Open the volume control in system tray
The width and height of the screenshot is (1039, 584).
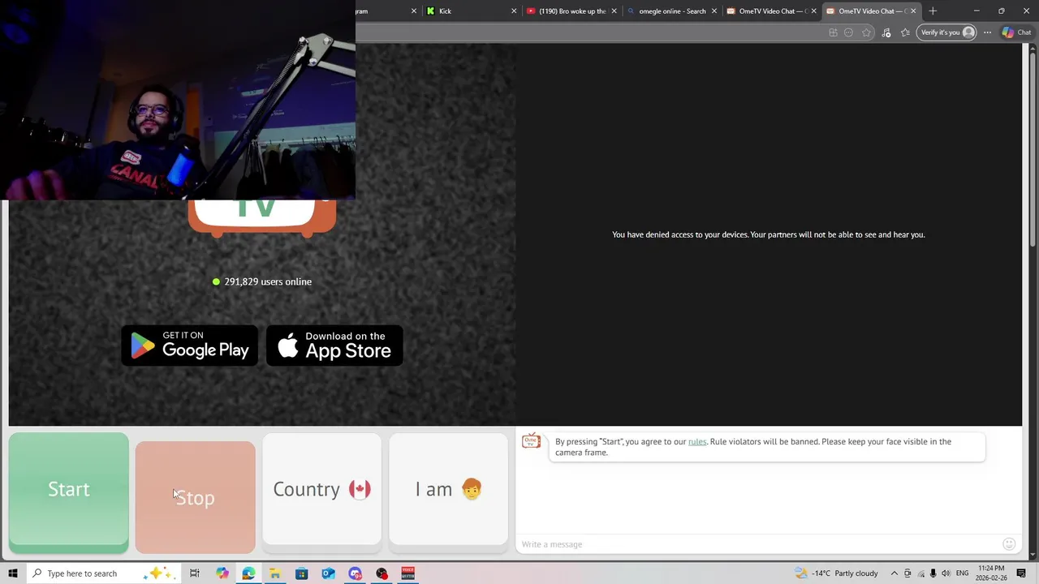pyautogui.click(x=946, y=573)
